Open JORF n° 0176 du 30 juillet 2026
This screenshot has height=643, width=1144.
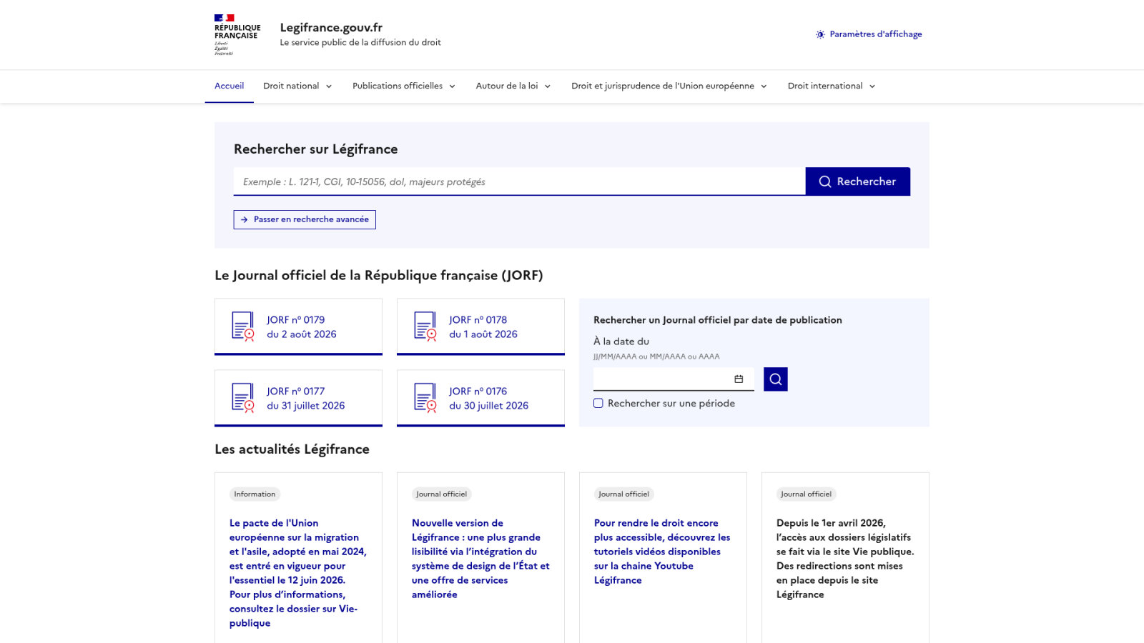[480, 398]
